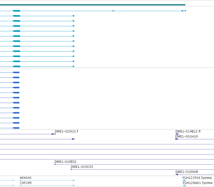214x187 pixels.
Task: Click the feature labeled 484043
Action: click(x=47, y=180)
